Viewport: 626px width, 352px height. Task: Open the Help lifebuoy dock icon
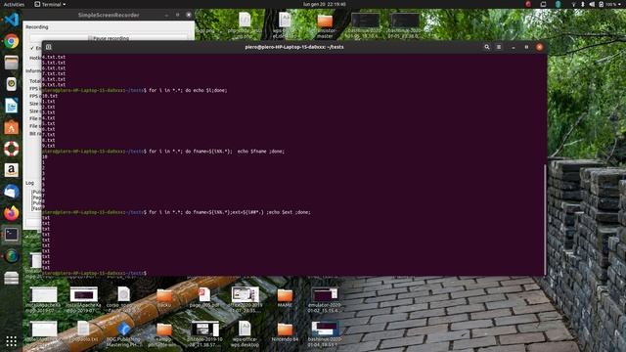(11, 149)
